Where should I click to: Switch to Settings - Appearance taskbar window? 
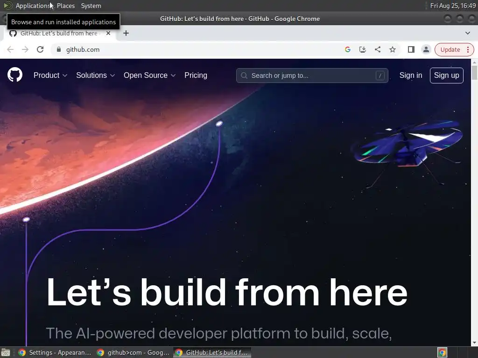55,352
